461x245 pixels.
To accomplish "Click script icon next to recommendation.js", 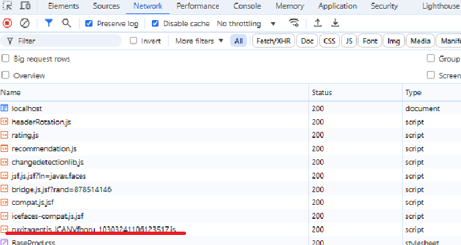I will point(5,149).
